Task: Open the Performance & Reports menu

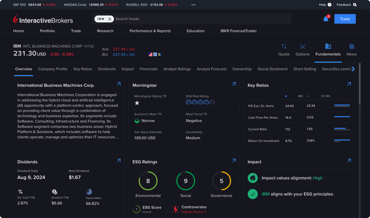Action: click(150, 31)
